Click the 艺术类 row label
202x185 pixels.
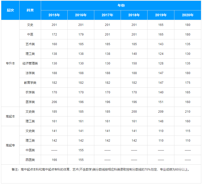tap(30, 44)
